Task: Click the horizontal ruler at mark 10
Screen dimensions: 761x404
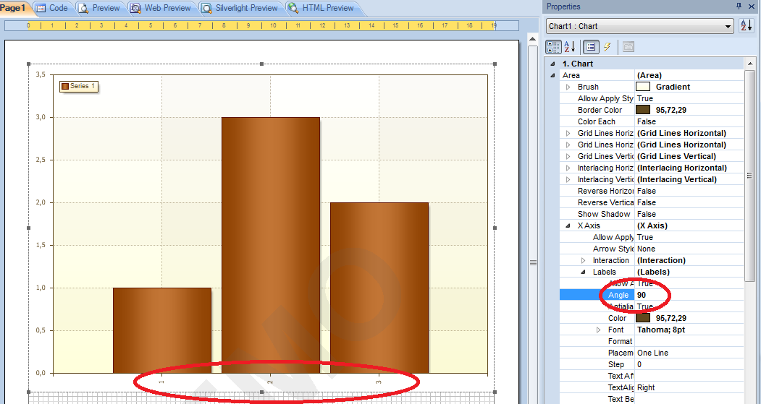Action: click(273, 25)
